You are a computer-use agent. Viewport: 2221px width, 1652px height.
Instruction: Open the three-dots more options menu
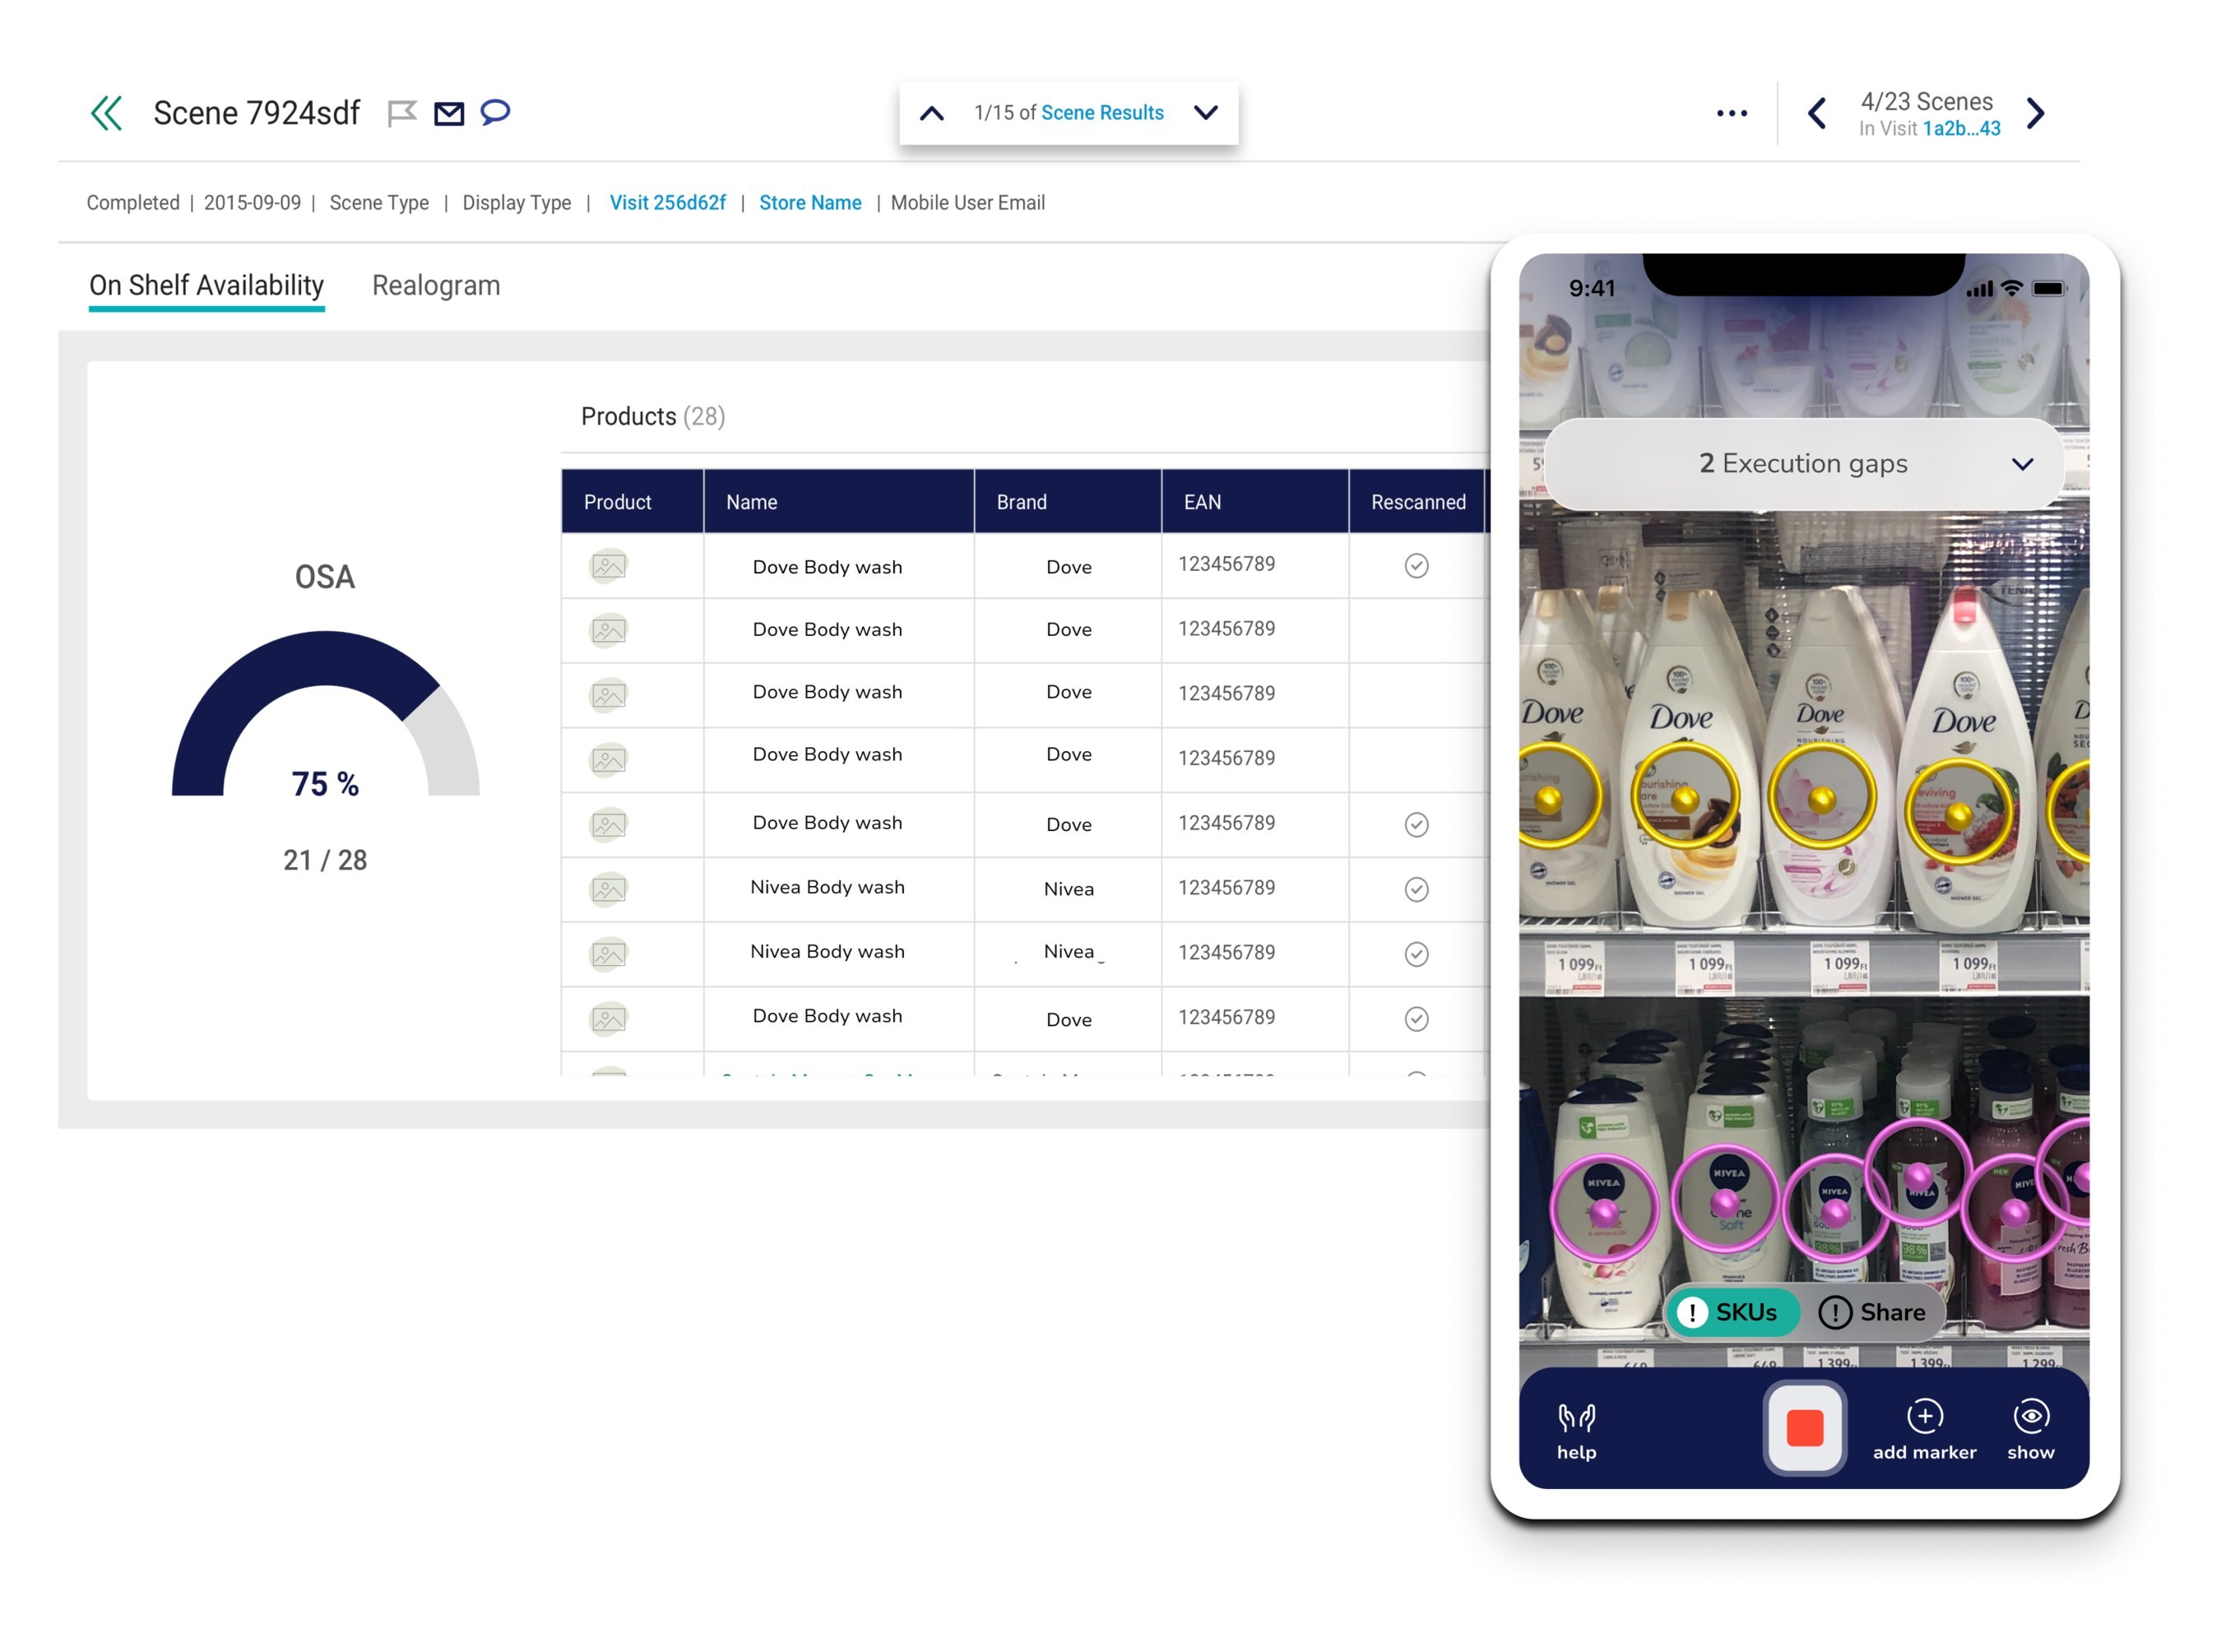pyautogui.click(x=1731, y=113)
